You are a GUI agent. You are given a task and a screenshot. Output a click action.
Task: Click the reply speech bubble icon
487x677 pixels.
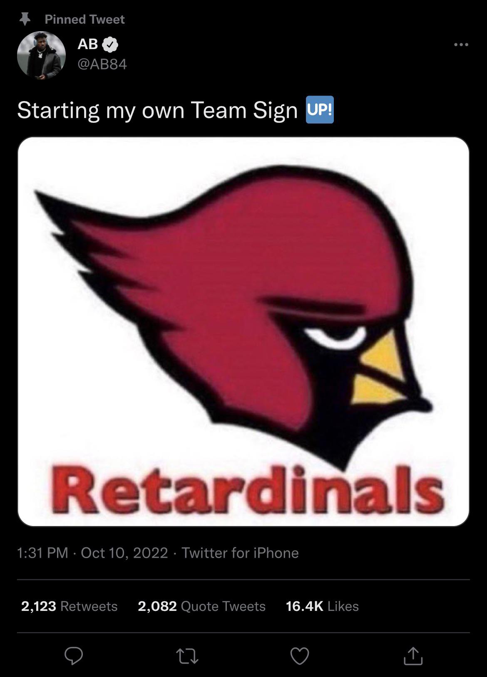point(74,656)
